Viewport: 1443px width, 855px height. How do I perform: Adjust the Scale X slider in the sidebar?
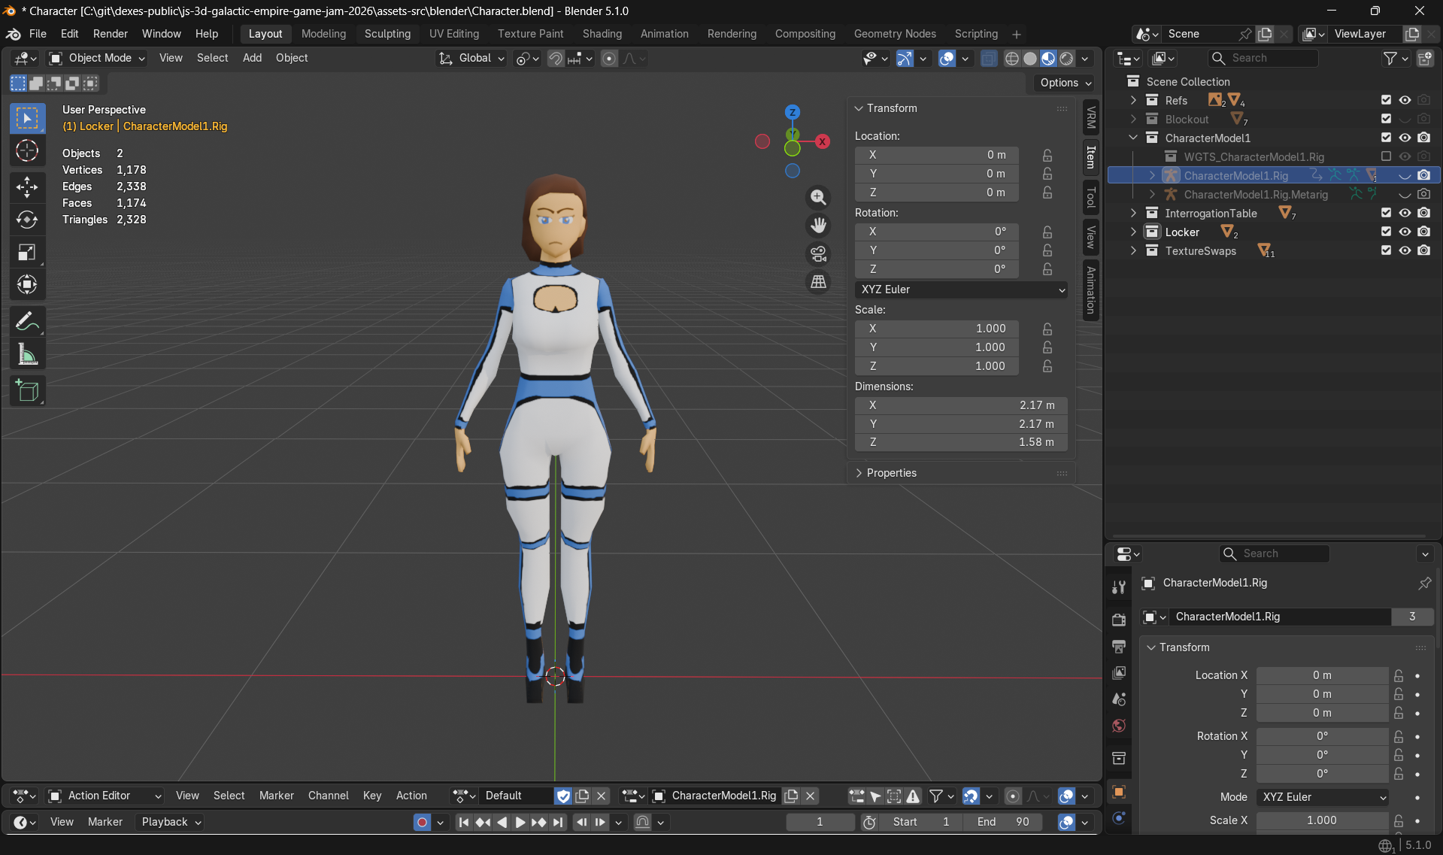(1323, 820)
